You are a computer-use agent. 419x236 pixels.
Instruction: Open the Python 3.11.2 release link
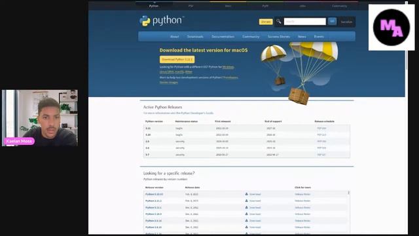pyautogui.click(x=153, y=201)
